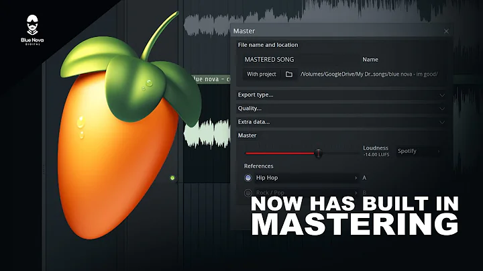Click the /Volumes/GoogleDrive file path text
483x271 pixels.
[x=369, y=74]
